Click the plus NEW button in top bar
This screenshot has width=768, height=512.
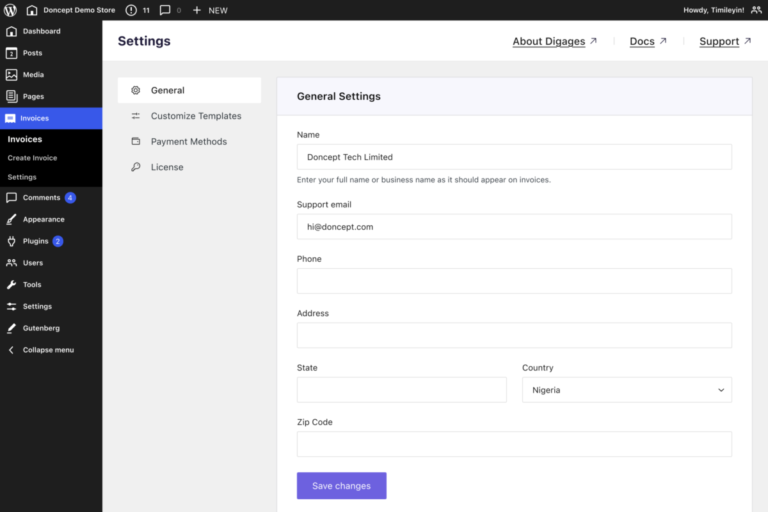click(210, 10)
